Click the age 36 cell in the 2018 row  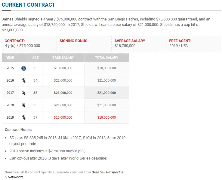click(x=35, y=105)
